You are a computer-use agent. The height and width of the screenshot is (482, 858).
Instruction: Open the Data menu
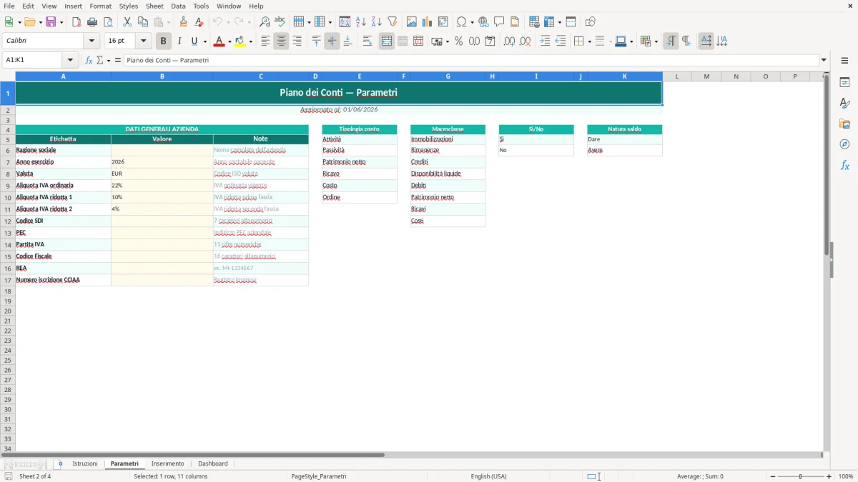178,6
